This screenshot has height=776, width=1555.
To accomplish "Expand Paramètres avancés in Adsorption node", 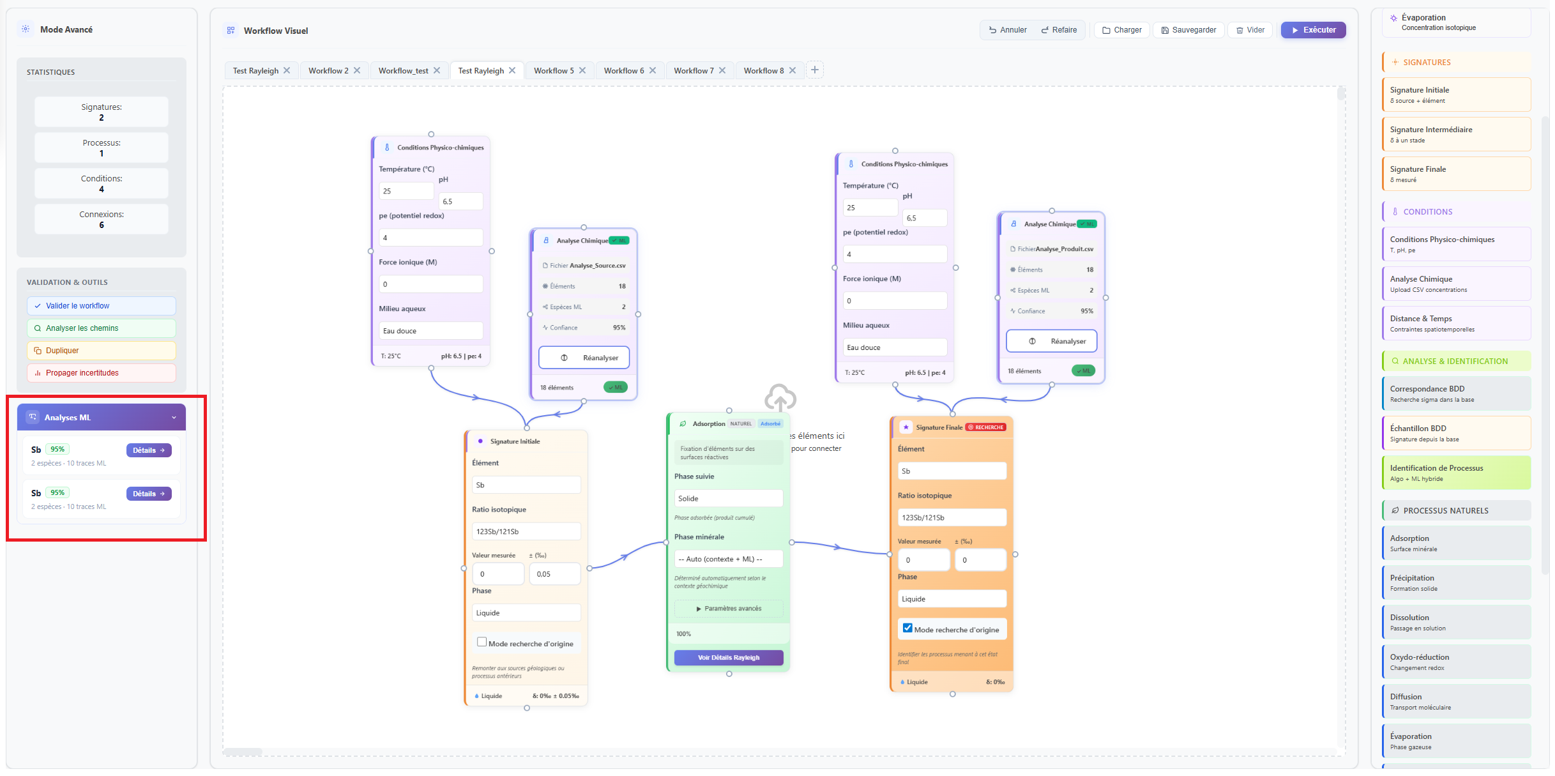I will pos(729,609).
